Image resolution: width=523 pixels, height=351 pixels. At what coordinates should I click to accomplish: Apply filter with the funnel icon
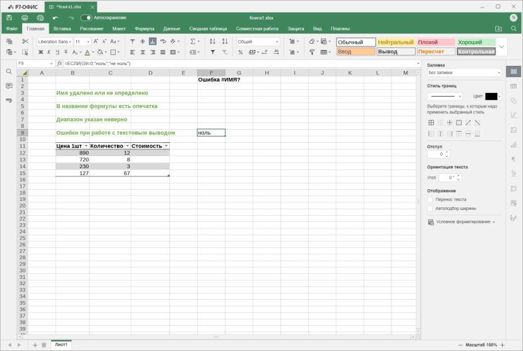tap(212, 52)
